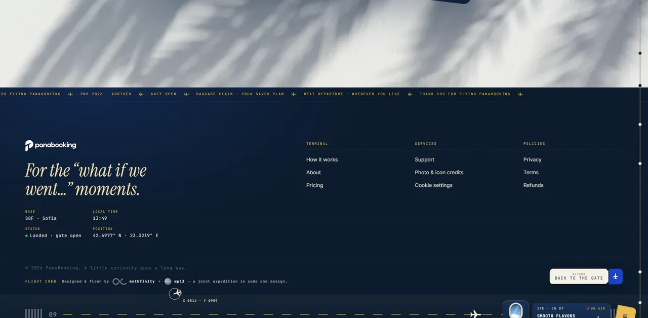The image size is (648, 318).
Task: Click the yellow ticket icon at bottom right
Action: [x=626, y=312]
